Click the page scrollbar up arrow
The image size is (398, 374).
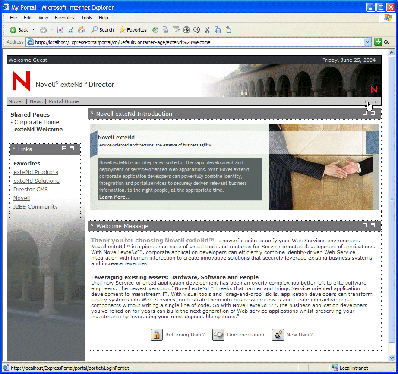click(x=392, y=53)
